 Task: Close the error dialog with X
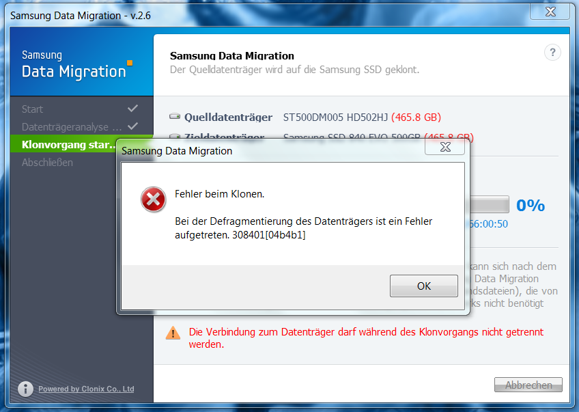(445, 147)
